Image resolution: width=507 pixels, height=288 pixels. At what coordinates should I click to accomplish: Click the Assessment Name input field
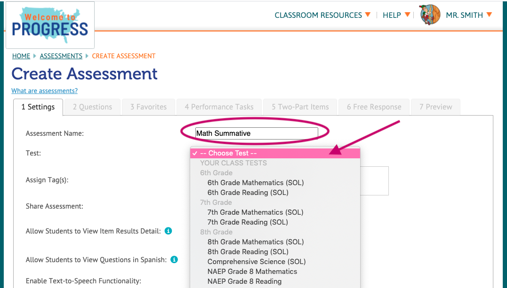[257, 133]
